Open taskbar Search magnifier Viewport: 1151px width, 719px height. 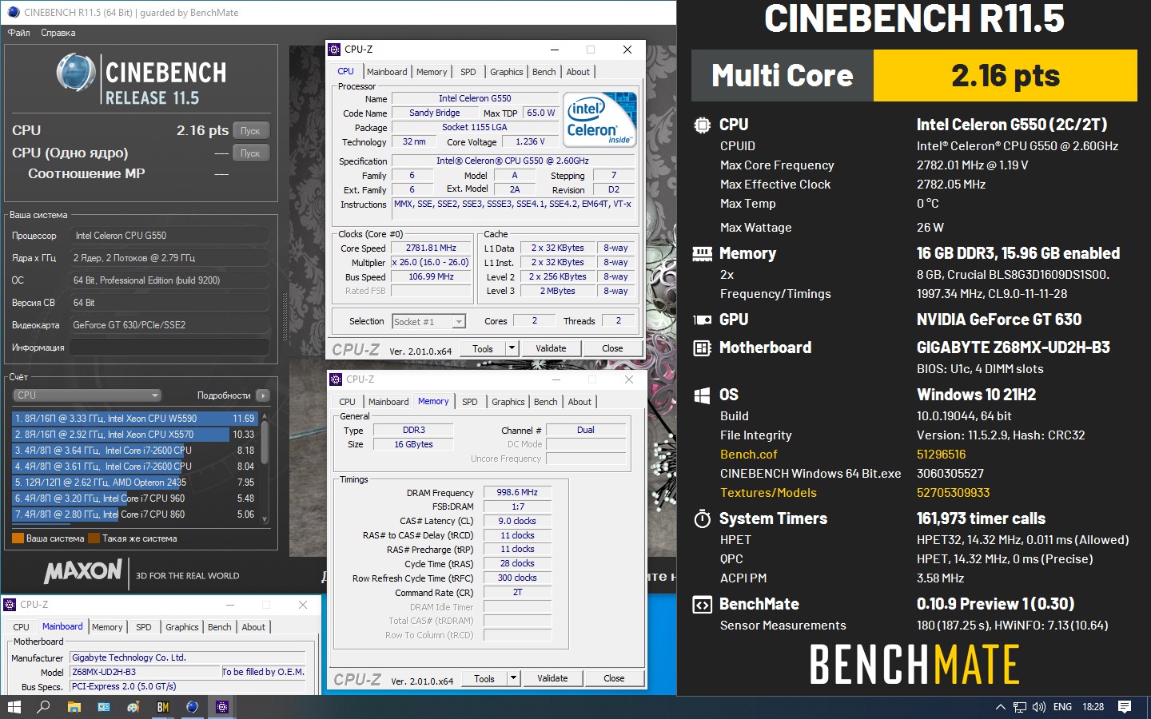[43, 707]
